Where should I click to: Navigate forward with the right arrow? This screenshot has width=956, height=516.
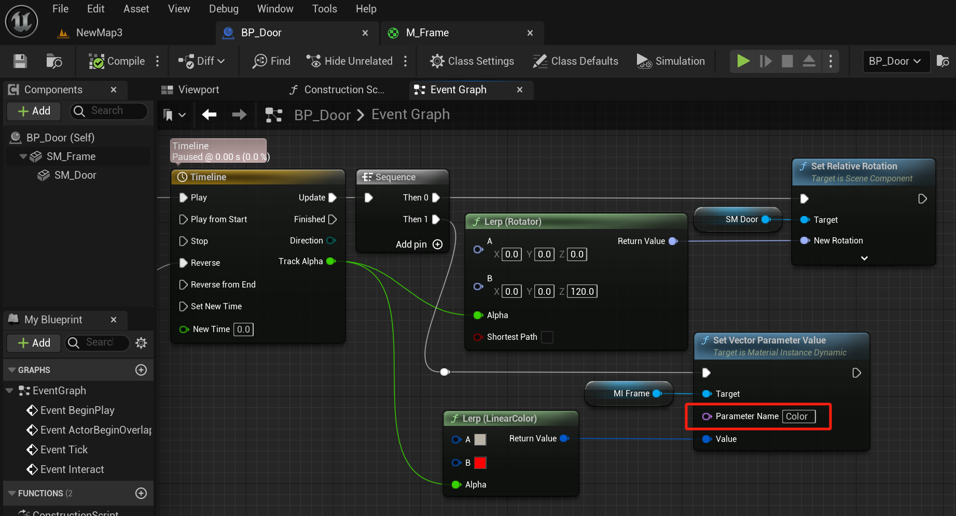click(239, 114)
